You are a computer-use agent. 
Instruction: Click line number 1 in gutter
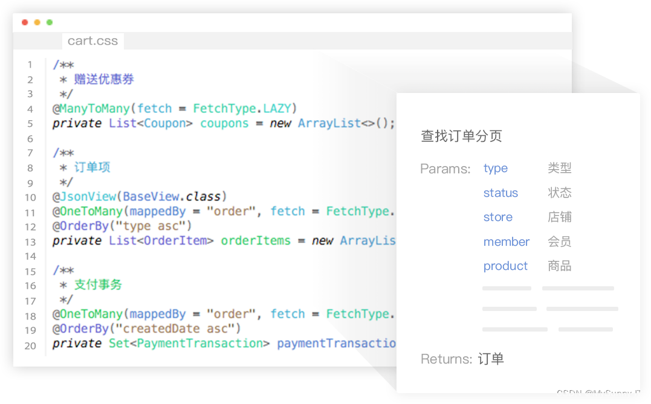click(x=30, y=65)
